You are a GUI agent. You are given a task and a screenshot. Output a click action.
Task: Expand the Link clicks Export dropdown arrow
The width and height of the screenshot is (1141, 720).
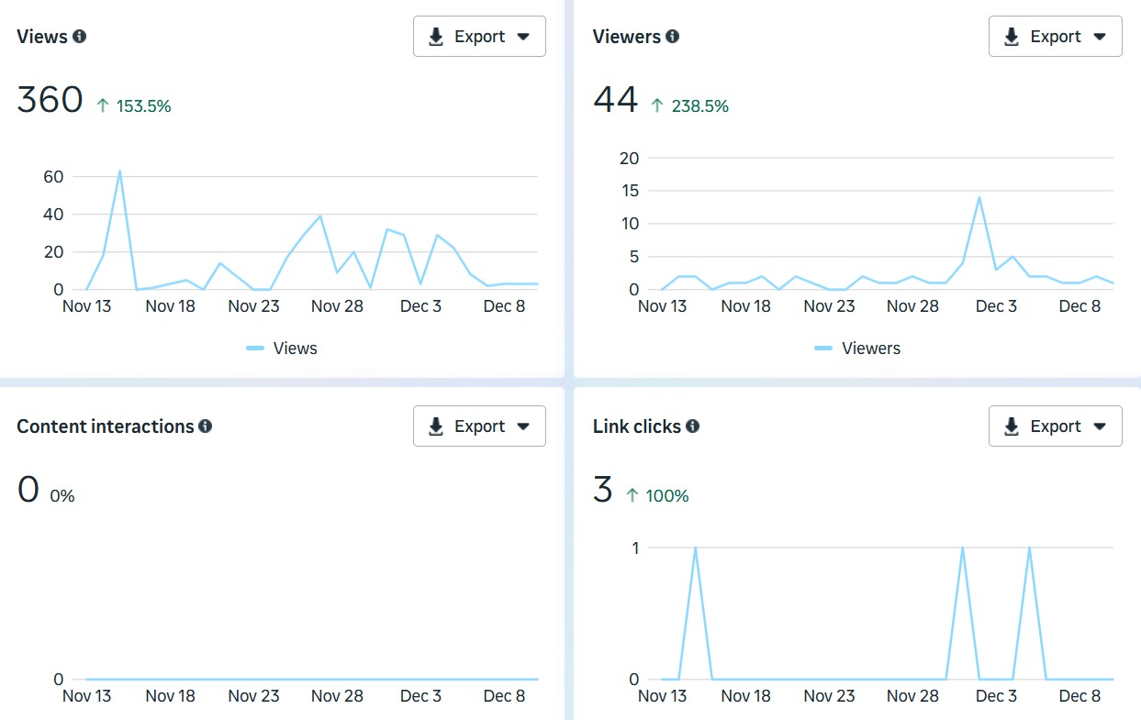1100,426
